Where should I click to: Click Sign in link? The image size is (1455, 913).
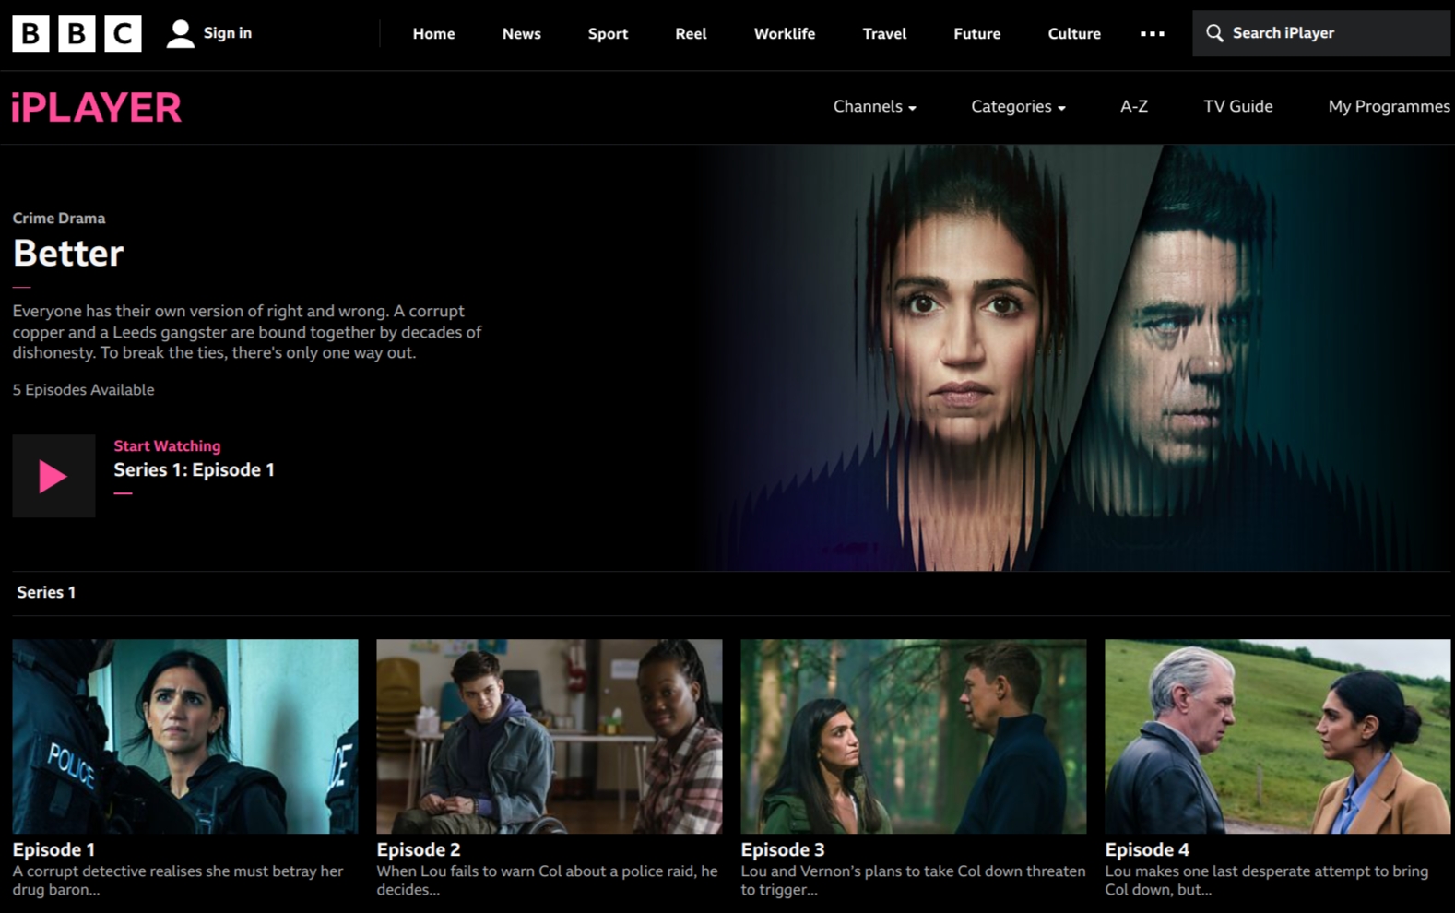pyautogui.click(x=227, y=33)
